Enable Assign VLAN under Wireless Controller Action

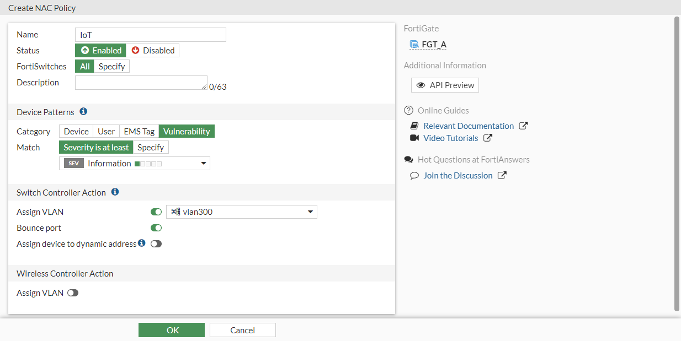[72, 293]
